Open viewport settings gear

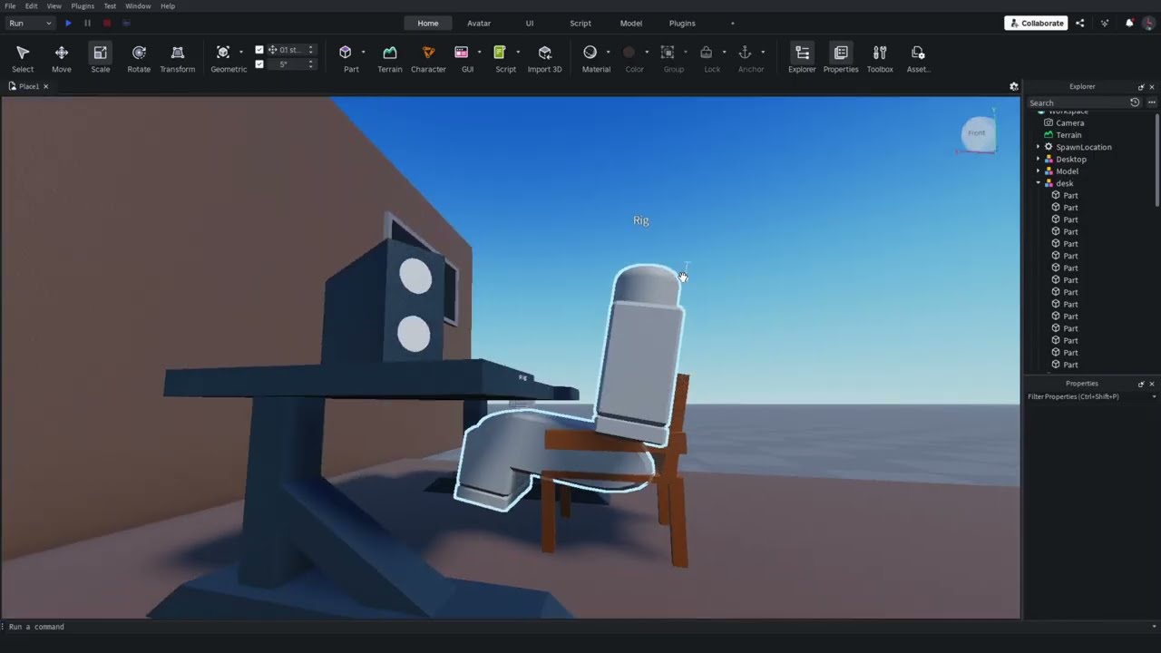click(x=1014, y=86)
